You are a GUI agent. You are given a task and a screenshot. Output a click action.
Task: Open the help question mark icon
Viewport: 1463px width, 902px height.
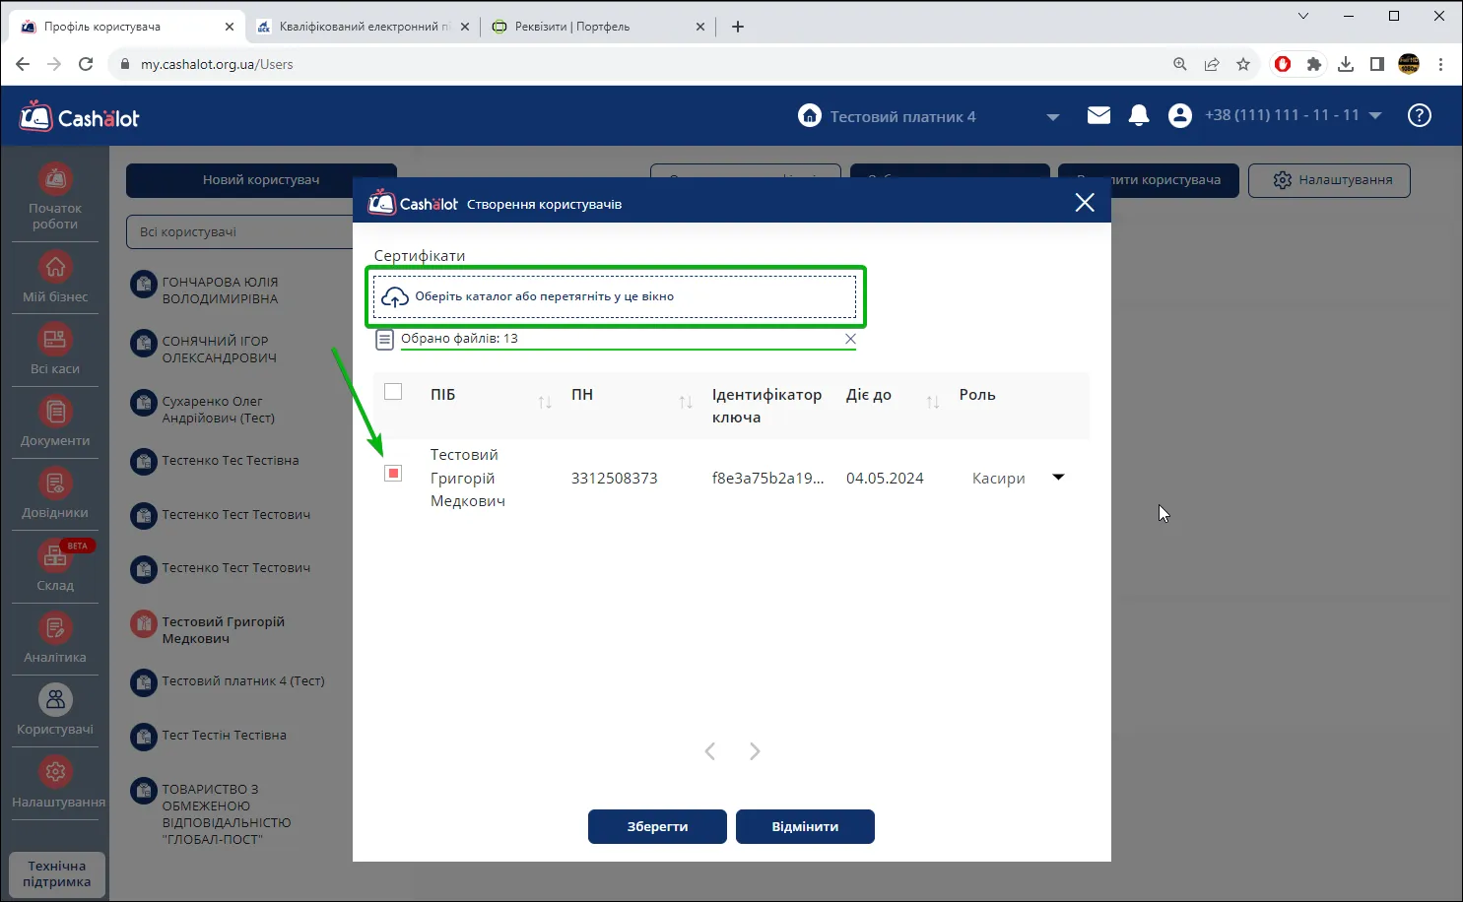pos(1419,115)
